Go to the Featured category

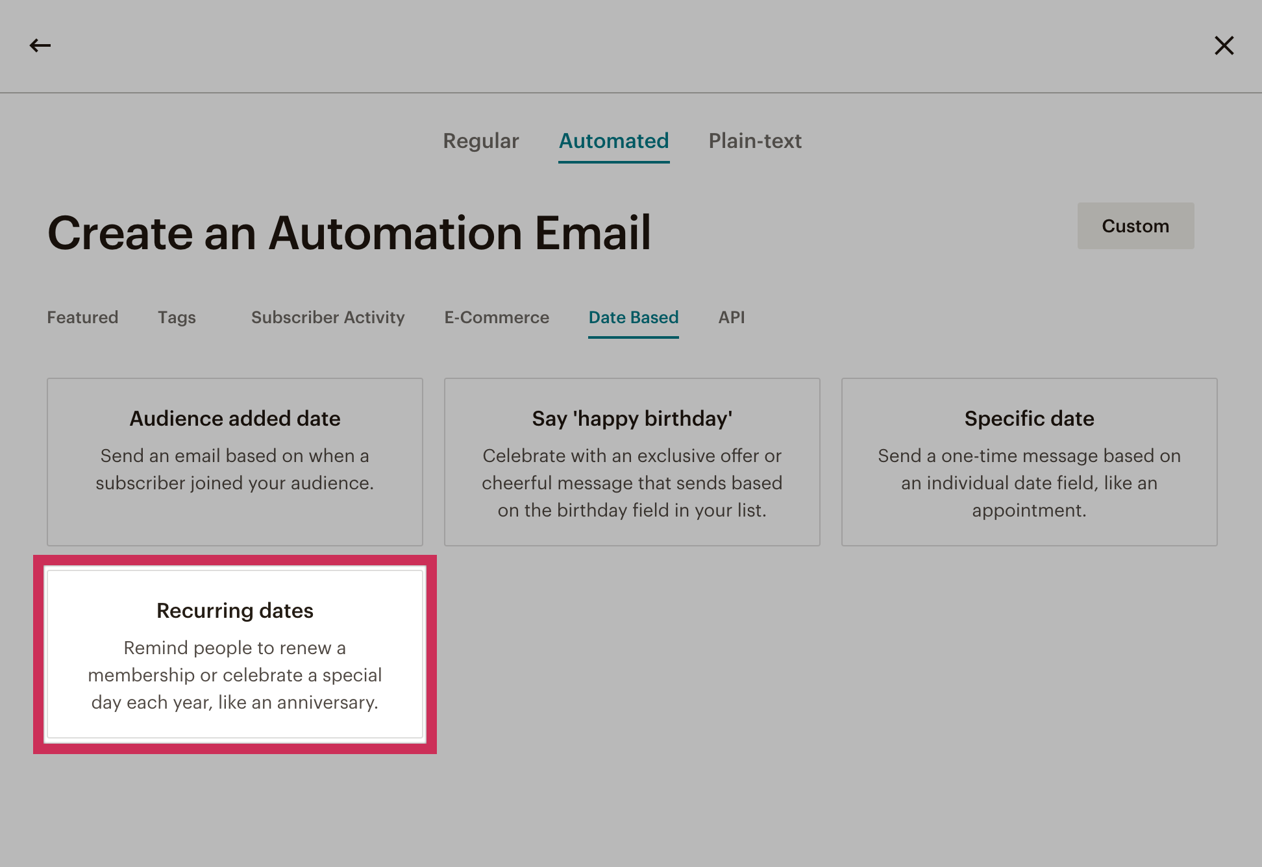point(82,317)
